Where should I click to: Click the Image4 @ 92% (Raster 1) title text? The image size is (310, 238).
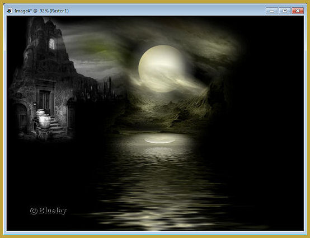point(41,11)
